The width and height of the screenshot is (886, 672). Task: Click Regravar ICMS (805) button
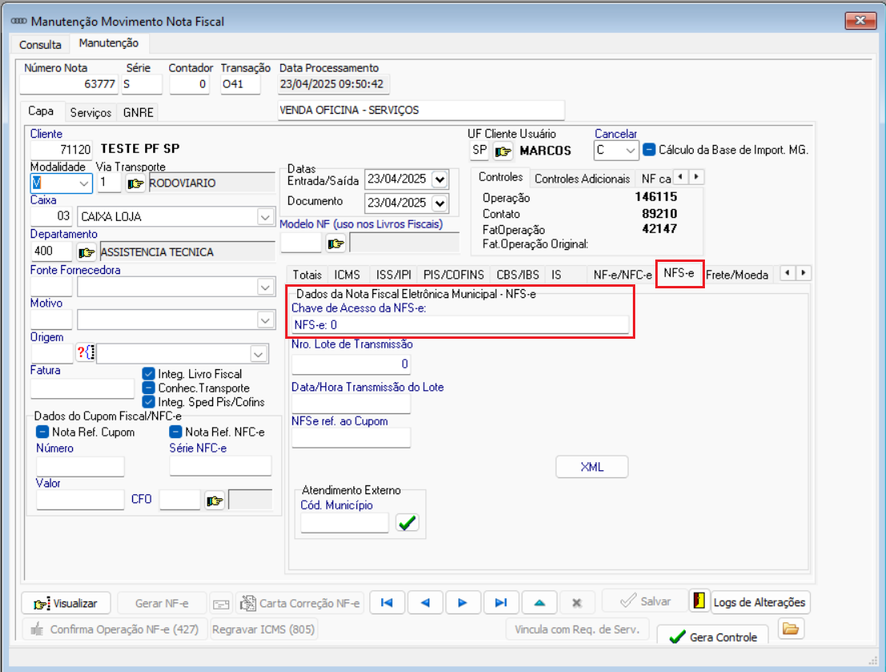264,629
